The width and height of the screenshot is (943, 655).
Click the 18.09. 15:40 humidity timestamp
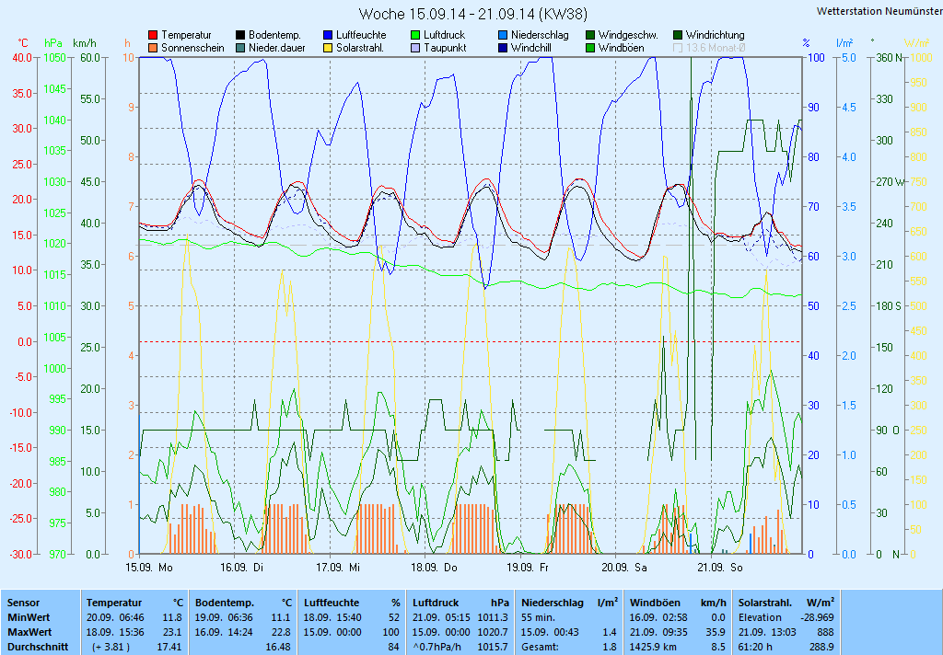pos(332,617)
